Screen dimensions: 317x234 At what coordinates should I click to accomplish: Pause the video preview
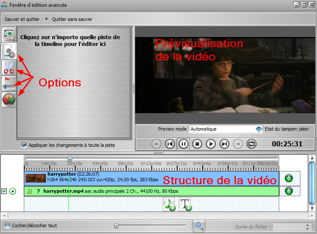pyautogui.click(x=184, y=144)
